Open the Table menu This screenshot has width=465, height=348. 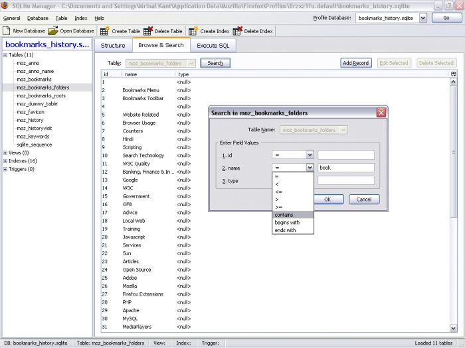click(61, 18)
